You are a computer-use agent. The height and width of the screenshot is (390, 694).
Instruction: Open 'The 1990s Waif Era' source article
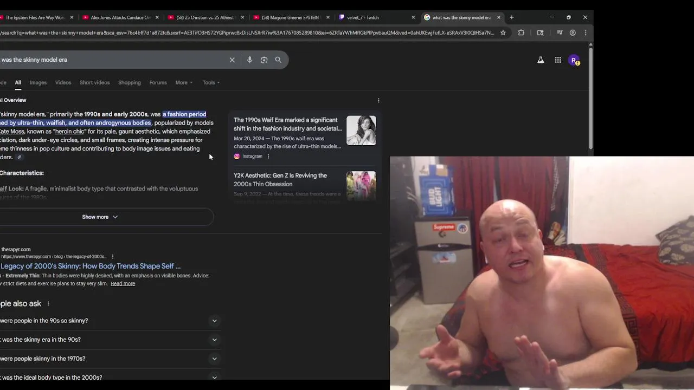[288, 125]
